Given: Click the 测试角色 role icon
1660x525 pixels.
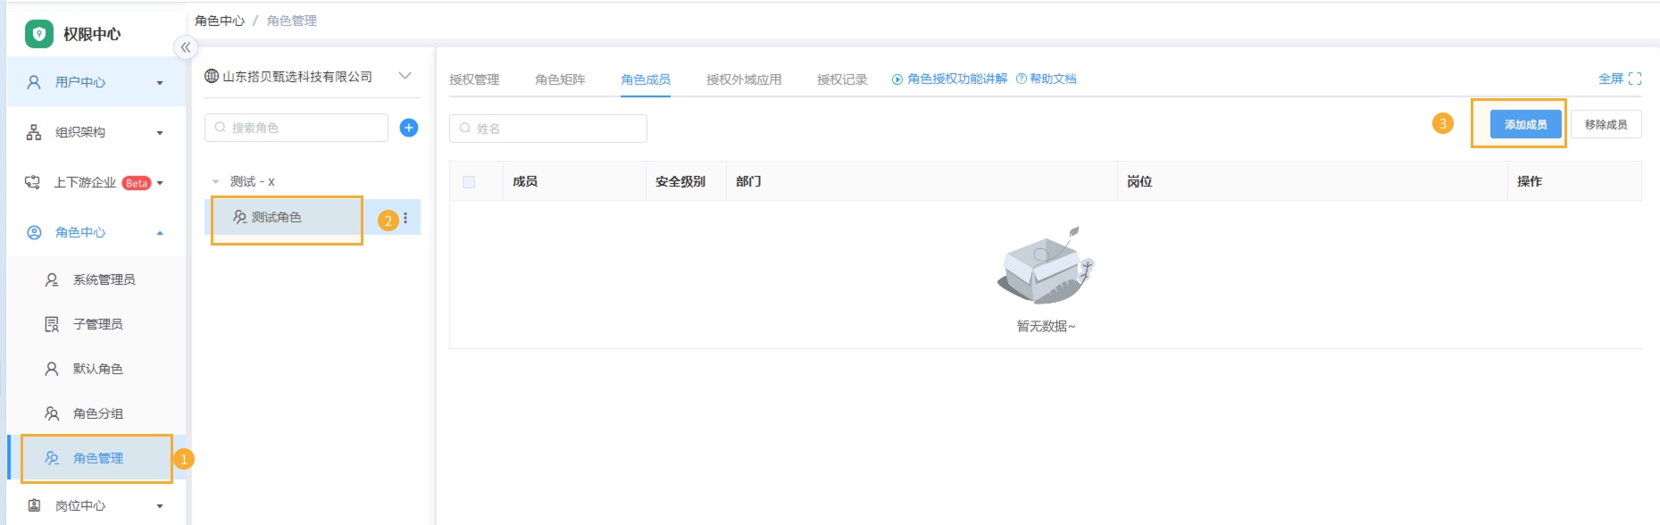Looking at the screenshot, I should click(239, 217).
